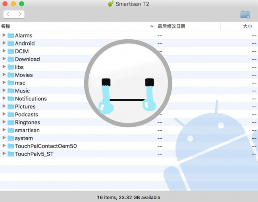Select the Ringtones folder icon
Screen dimensions: 258x202
pos(11,122)
